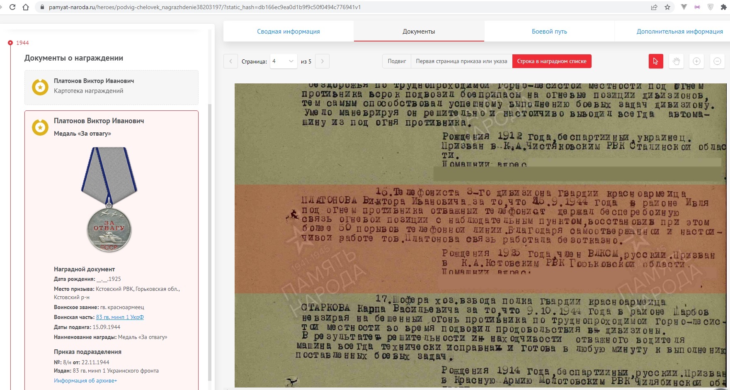Click the text Дата рождения: __.__.1925
730x390 pixels.
pos(87,279)
